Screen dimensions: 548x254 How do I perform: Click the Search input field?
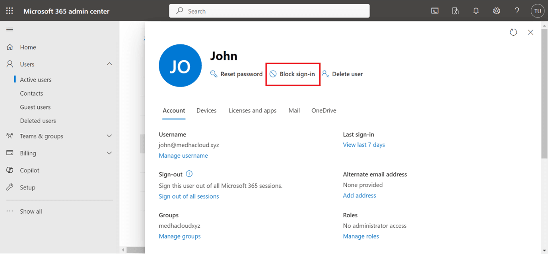click(269, 11)
